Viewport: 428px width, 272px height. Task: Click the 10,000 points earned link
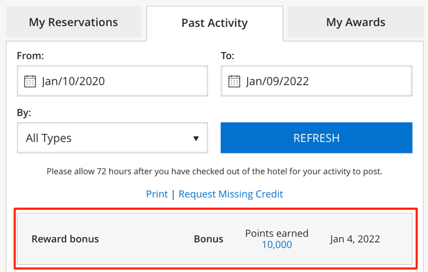click(x=277, y=244)
